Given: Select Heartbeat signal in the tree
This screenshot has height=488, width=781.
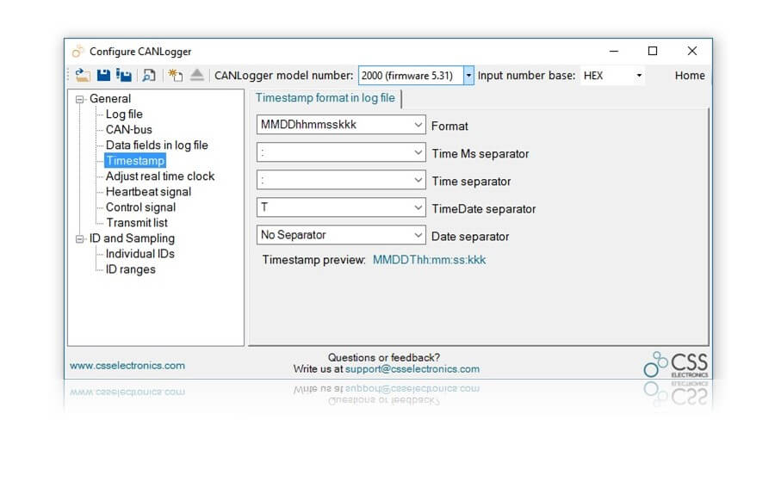Looking at the screenshot, I should 148,192.
